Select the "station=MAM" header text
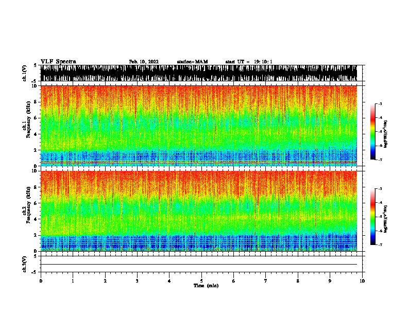The height and width of the screenshot is (315, 408). point(192,62)
